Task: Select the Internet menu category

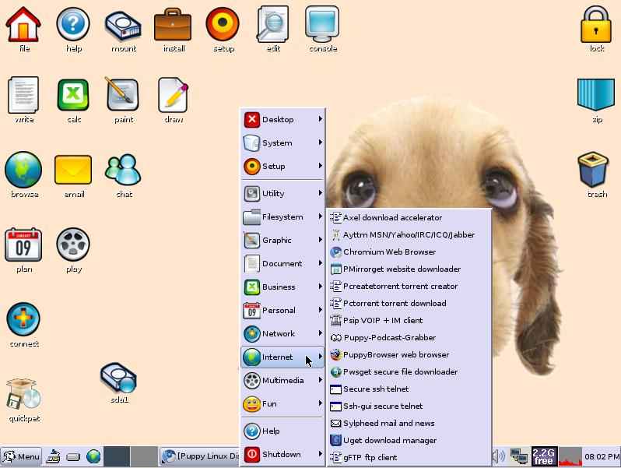Action: tap(282, 357)
